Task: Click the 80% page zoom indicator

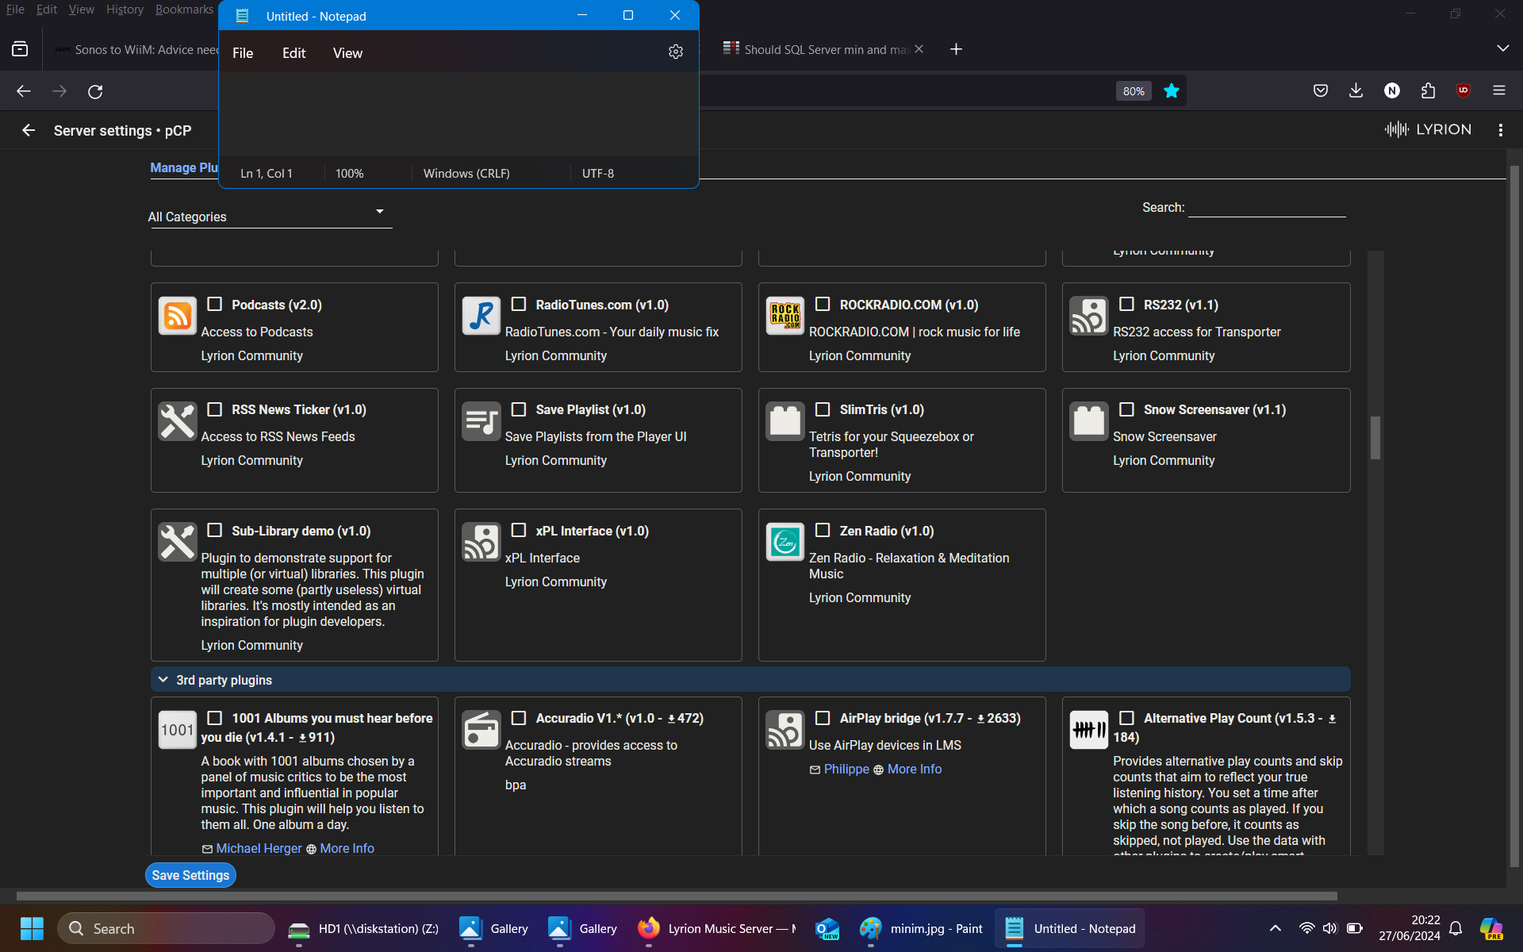Action: click(1134, 91)
